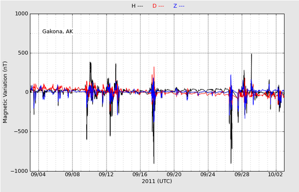Click the '09/24' date tick label
299x192 pixels.
pos(208,174)
